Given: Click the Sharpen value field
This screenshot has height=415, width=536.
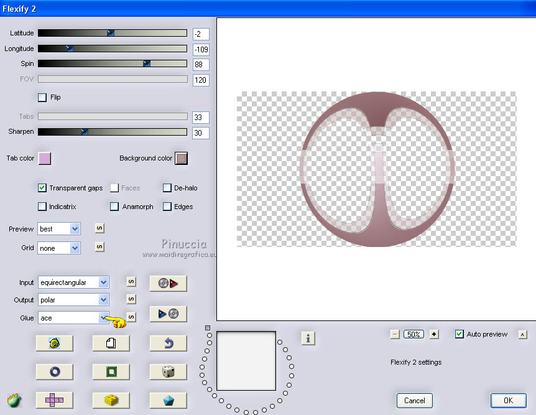Looking at the screenshot, I should [201, 133].
